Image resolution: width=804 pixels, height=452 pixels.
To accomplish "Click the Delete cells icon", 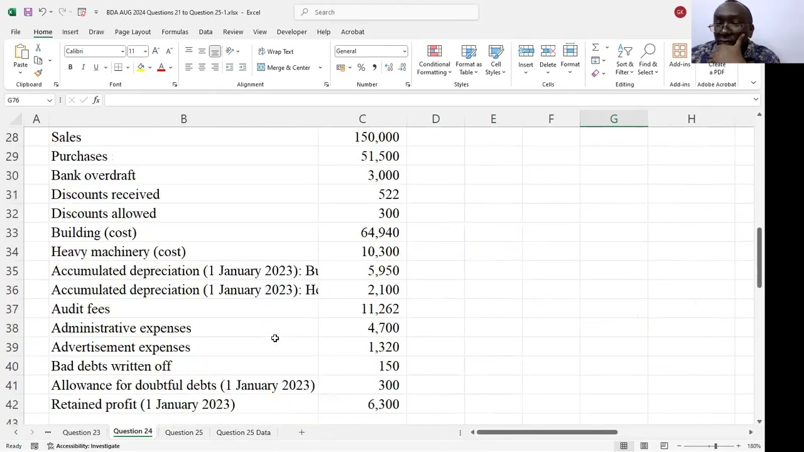I will point(548,51).
